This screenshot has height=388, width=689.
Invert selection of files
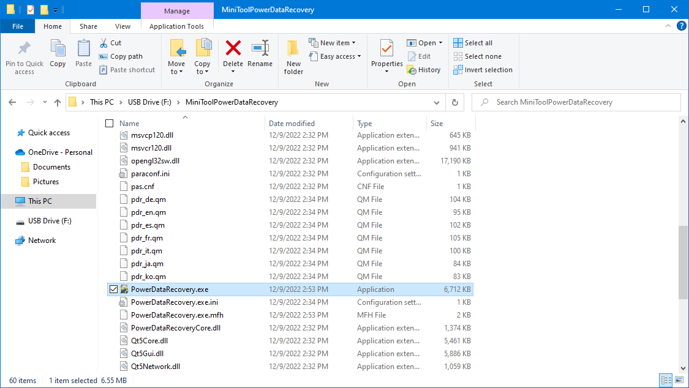[x=483, y=70]
